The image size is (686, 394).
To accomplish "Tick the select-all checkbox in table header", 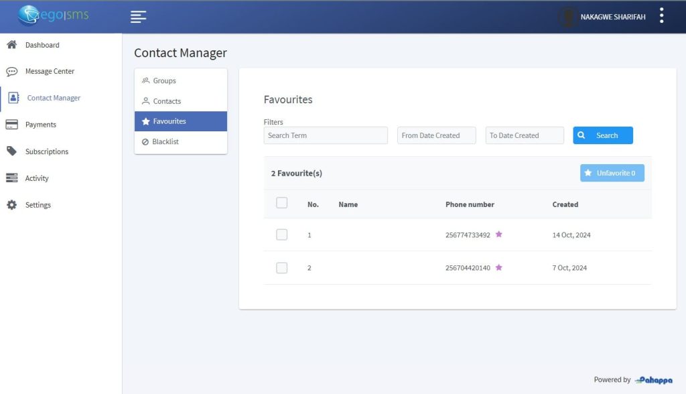I will tap(282, 203).
